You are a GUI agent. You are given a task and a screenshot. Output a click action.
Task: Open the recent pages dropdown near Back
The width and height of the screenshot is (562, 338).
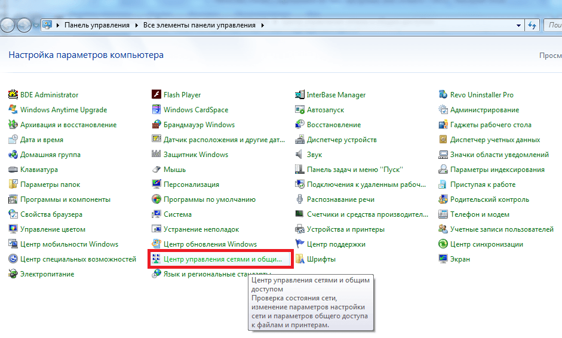click(x=36, y=26)
